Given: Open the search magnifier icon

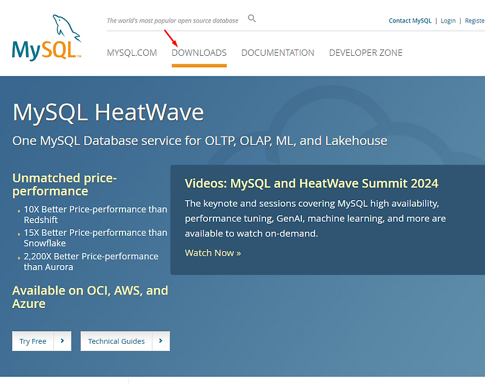Looking at the screenshot, I should click(x=252, y=19).
